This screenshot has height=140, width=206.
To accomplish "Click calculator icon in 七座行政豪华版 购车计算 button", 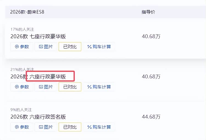I will tap(89, 47).
